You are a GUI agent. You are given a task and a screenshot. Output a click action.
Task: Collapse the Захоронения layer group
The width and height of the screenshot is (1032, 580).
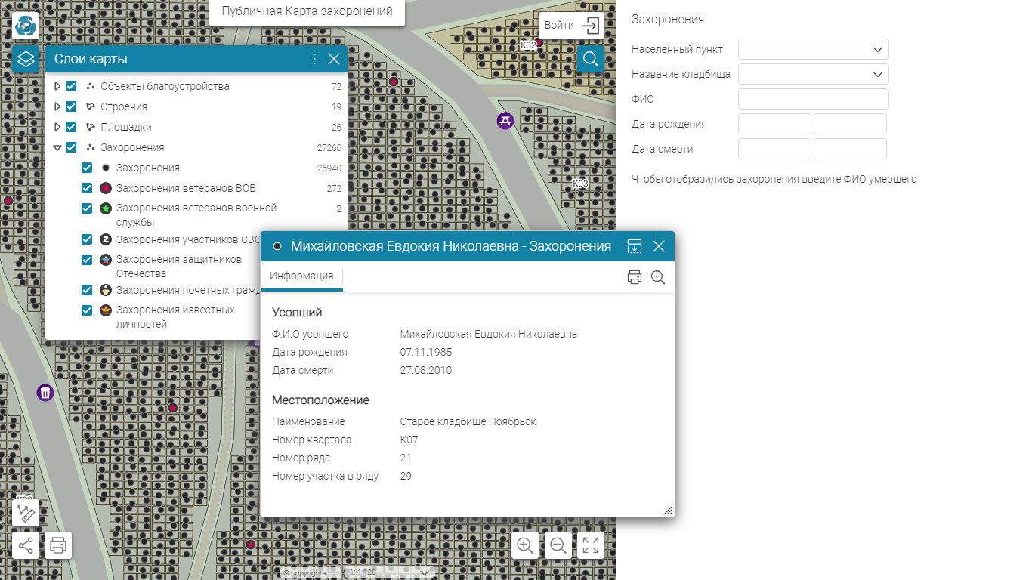pos(57,148)
